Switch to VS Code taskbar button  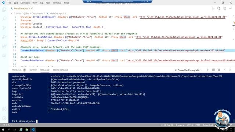point(33,129)
